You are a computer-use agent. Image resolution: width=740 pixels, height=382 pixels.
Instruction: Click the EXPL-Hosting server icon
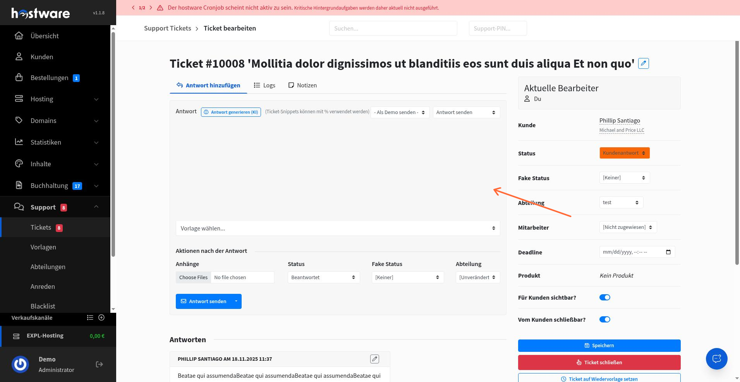pyautogui.click(x=16, y=336)
